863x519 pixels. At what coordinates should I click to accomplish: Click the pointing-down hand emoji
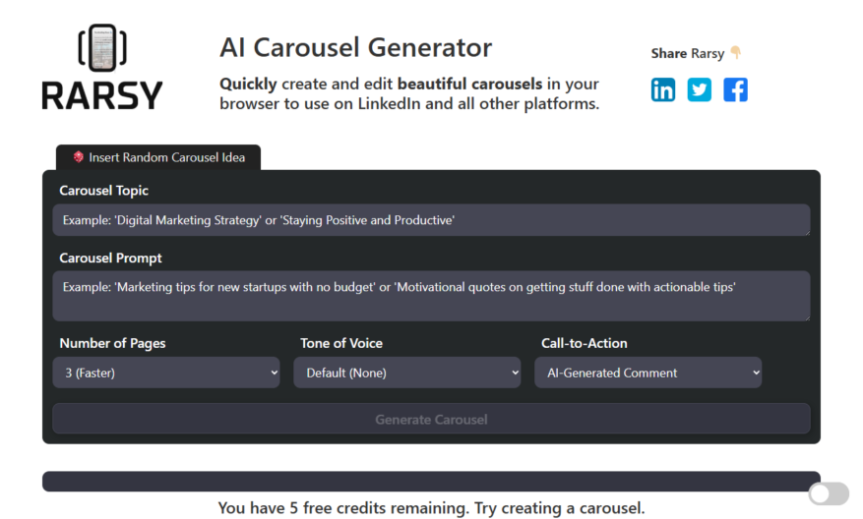(x=736, y=53)
